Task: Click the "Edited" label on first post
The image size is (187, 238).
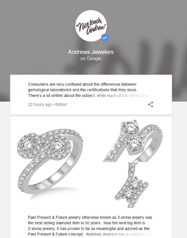Action: click(x=61, y=104)
